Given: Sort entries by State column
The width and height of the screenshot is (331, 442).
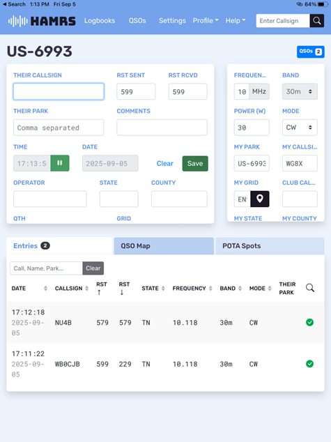Looking at the screenshot, I should coord(163,288).
